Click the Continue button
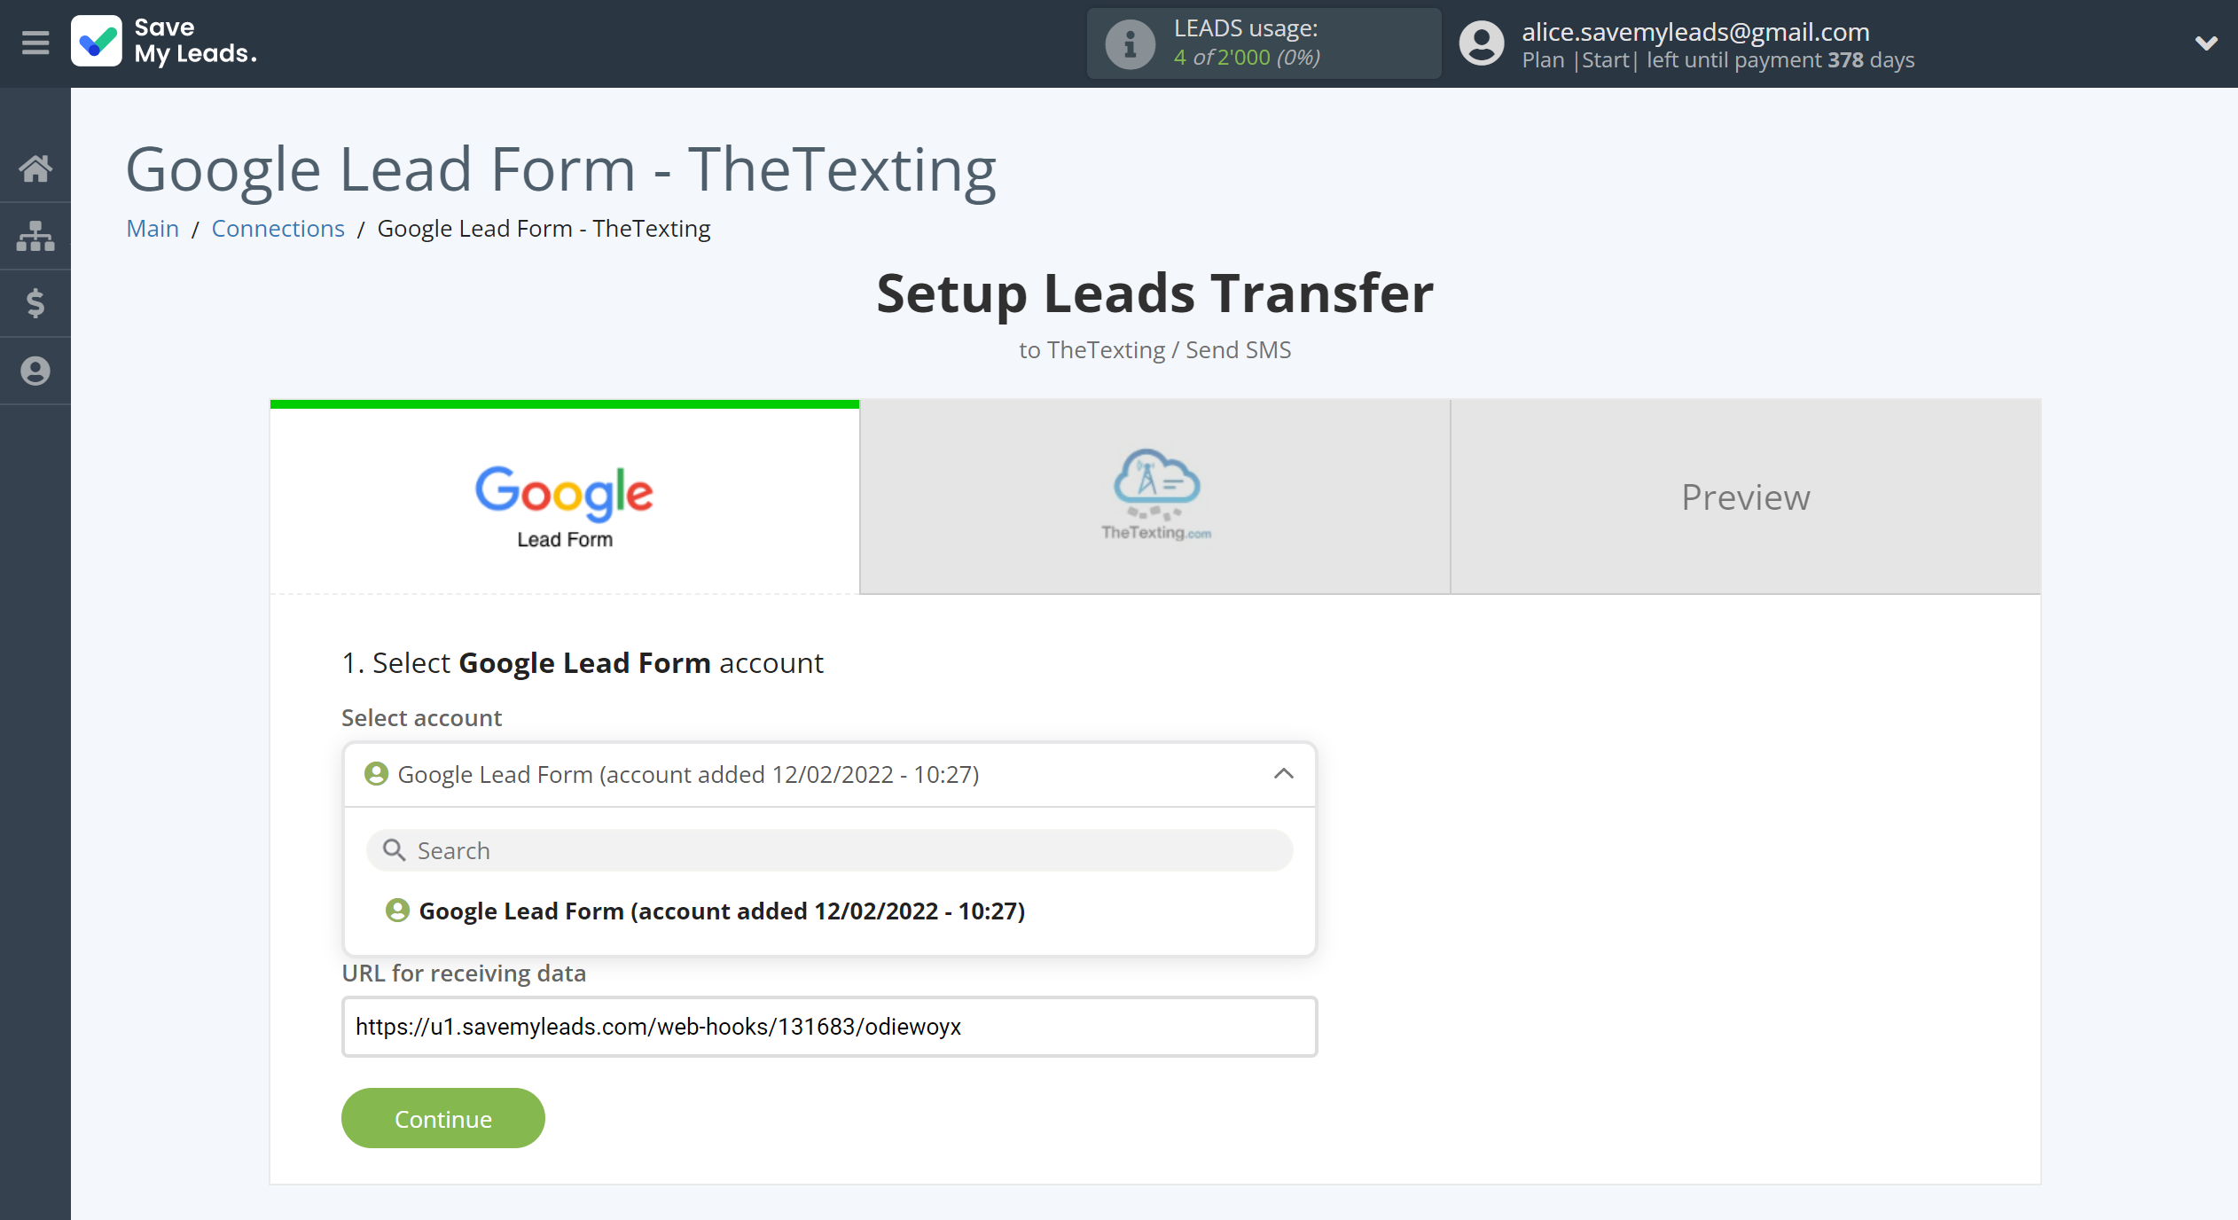 click(442, 1118)
